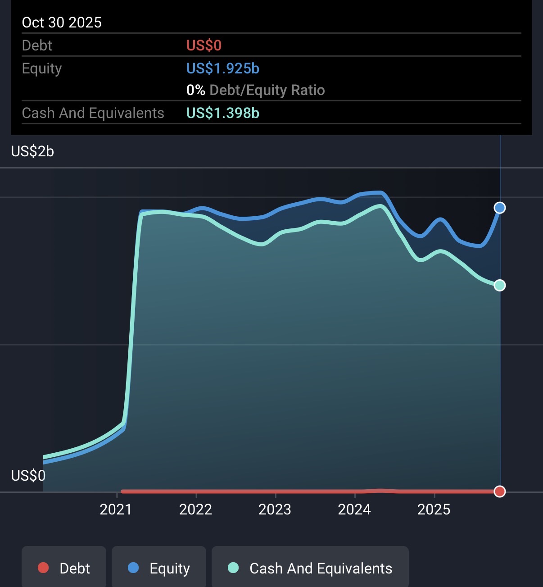Screen dimensions: 543x587
Task: Select the 2021 x-axis label
Action: pos(116,510)
